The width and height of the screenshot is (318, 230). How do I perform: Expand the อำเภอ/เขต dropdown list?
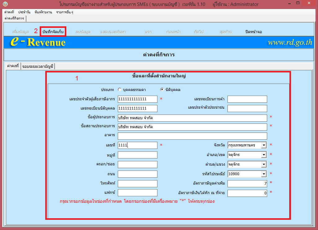coord(264,155)
